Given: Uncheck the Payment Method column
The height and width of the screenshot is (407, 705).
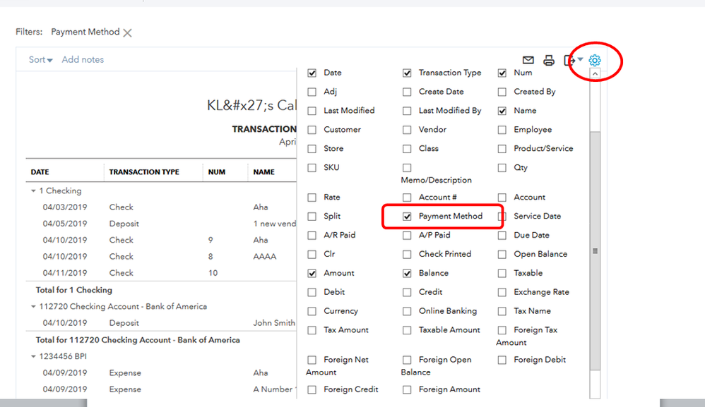Looking at the screenshot, I should pos(406,216).
